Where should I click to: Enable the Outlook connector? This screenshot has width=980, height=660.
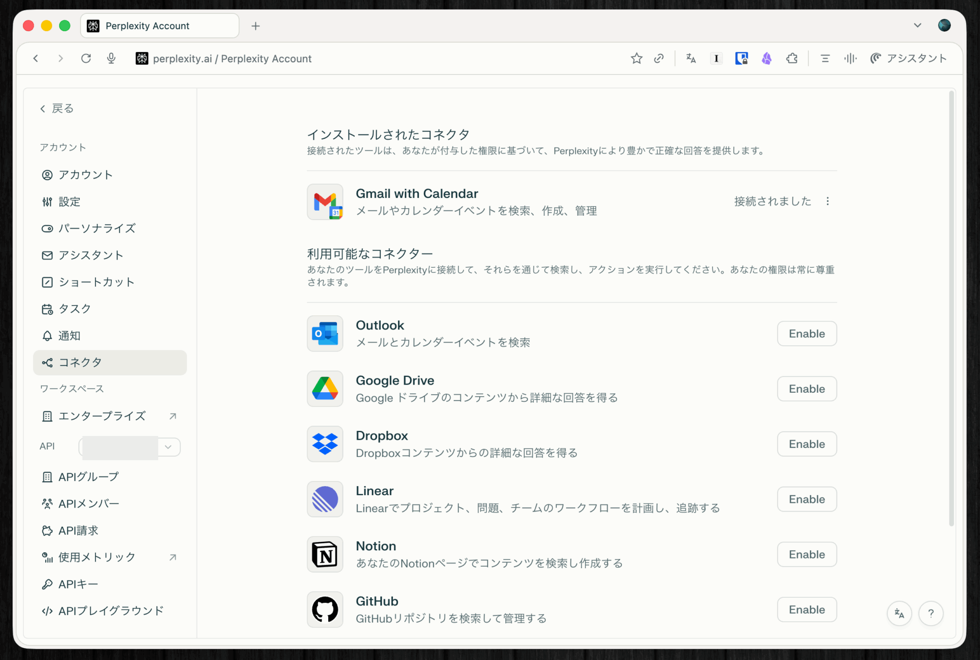point(806,334)
